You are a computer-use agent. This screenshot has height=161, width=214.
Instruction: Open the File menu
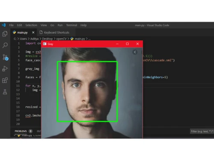tap(11, 25)
